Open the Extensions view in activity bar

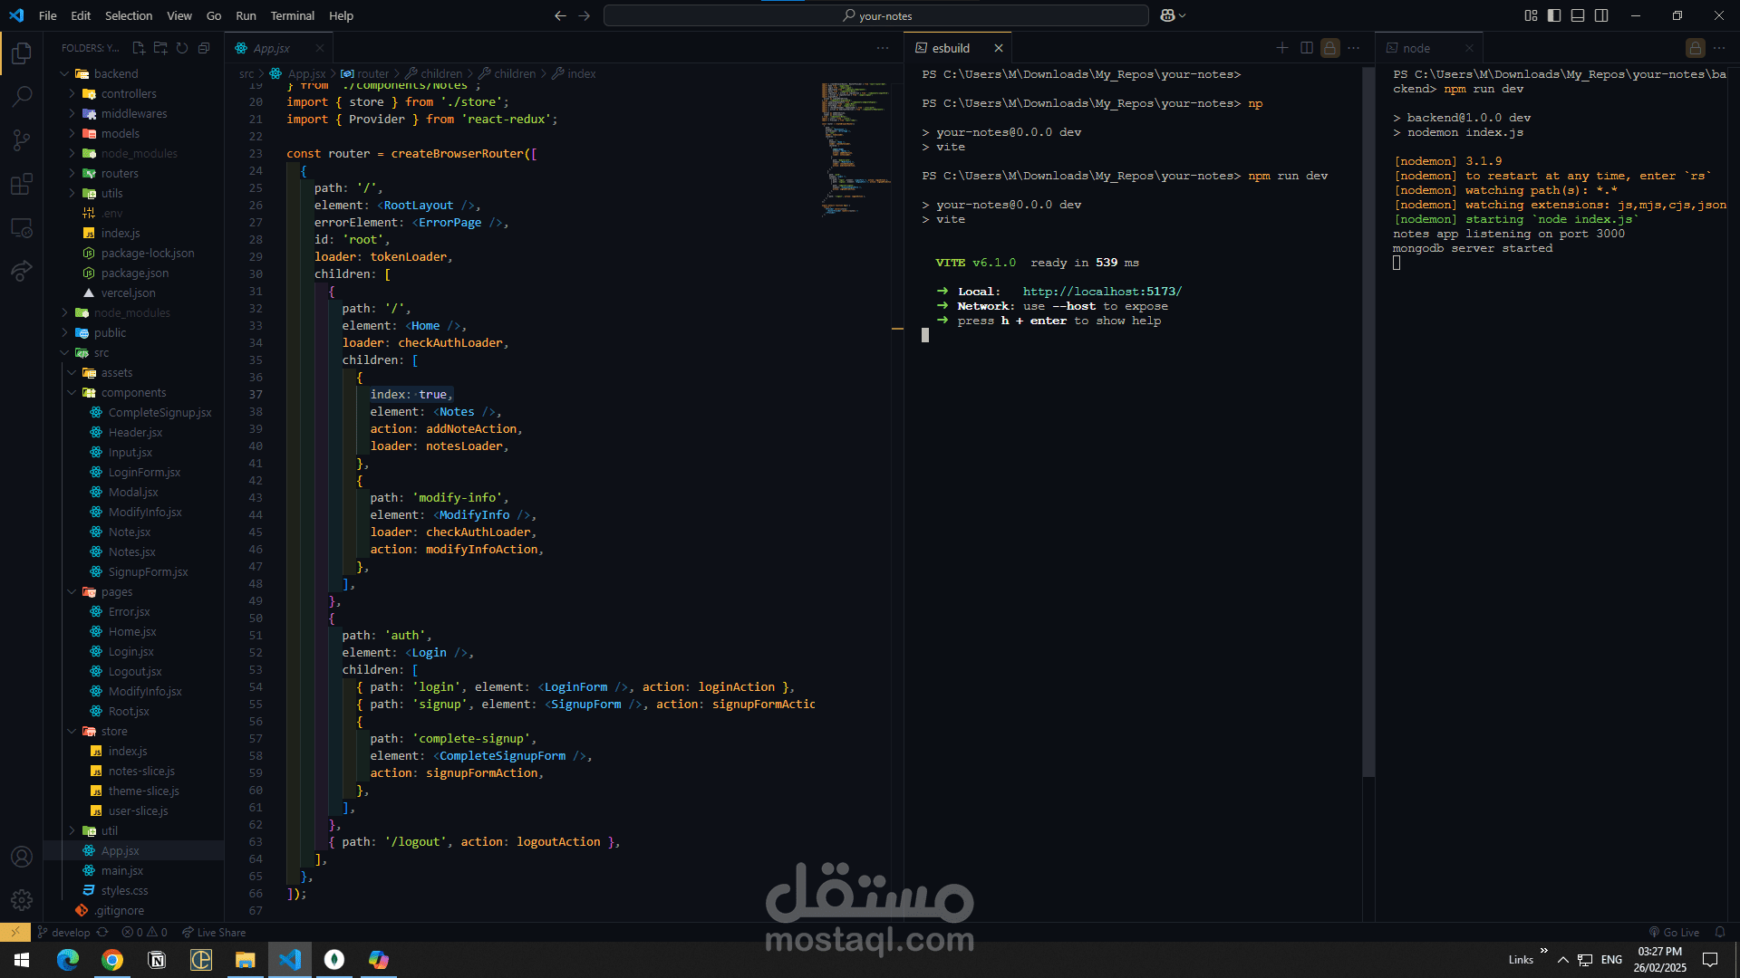tap(22, 184)
